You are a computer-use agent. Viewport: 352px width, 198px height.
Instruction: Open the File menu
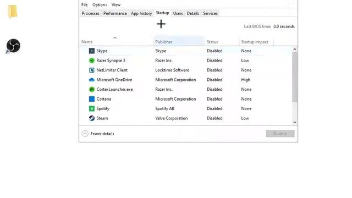pyautogui.click(x=84, y=5)
